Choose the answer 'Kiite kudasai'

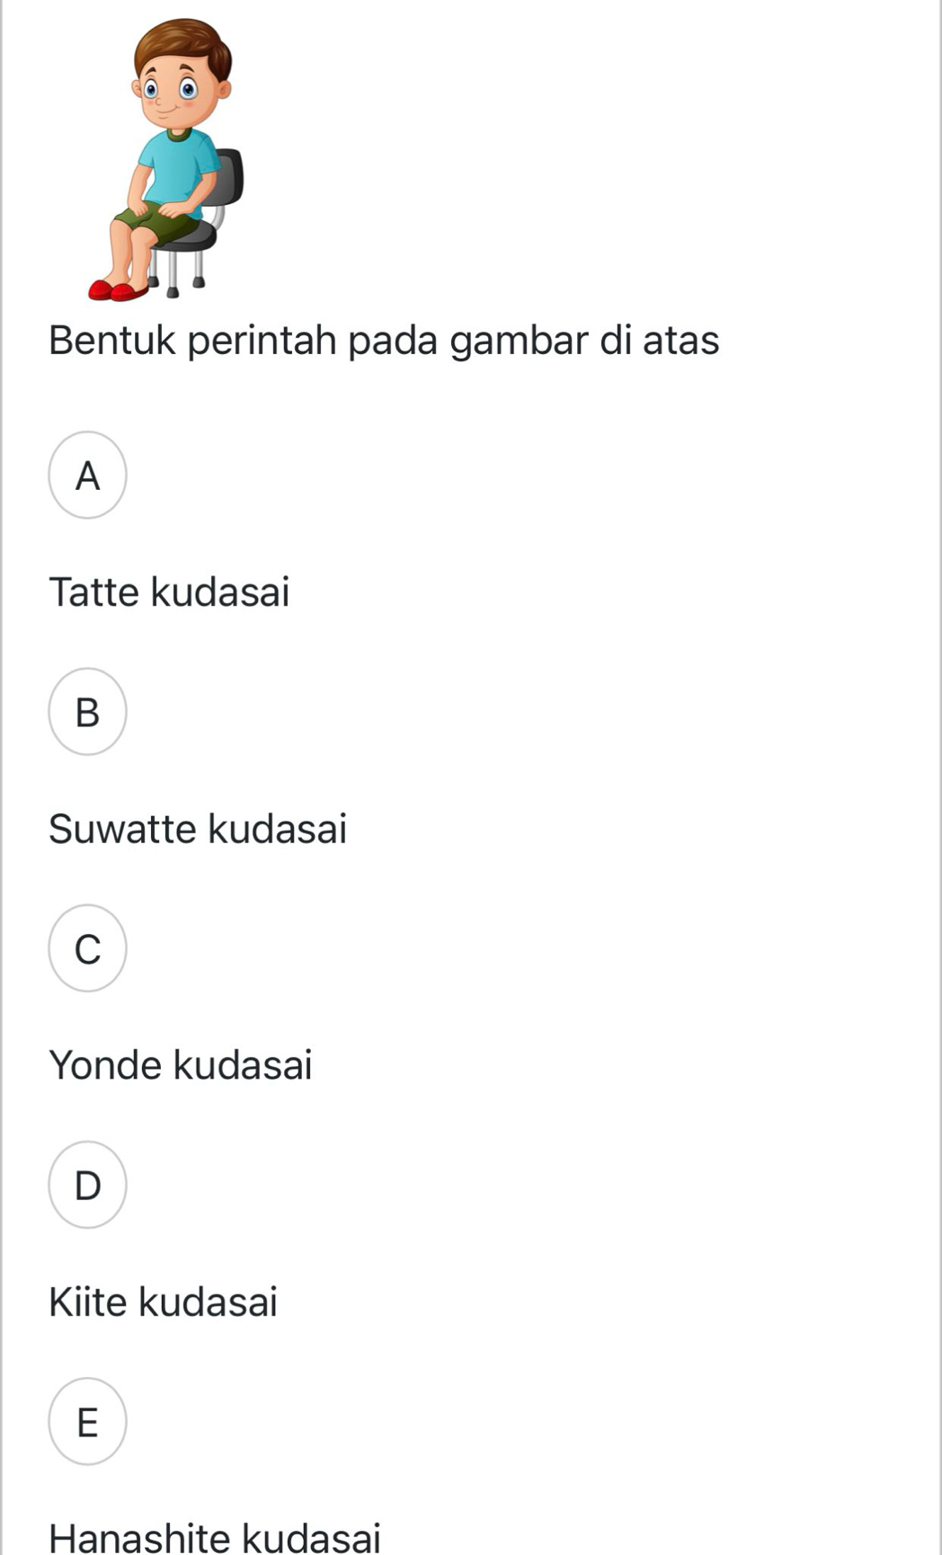[x=163, y=1301]
